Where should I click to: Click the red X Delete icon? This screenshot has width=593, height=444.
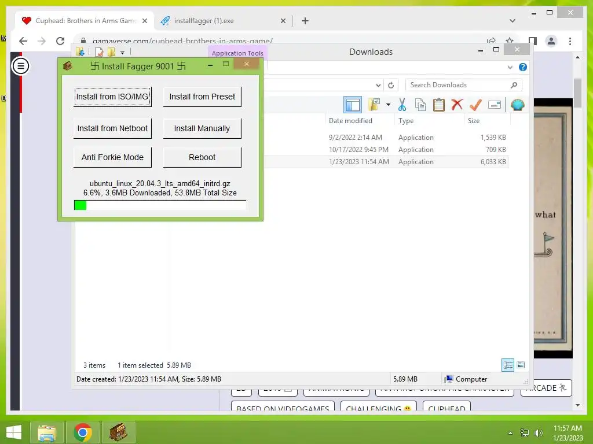click(457, 104)
